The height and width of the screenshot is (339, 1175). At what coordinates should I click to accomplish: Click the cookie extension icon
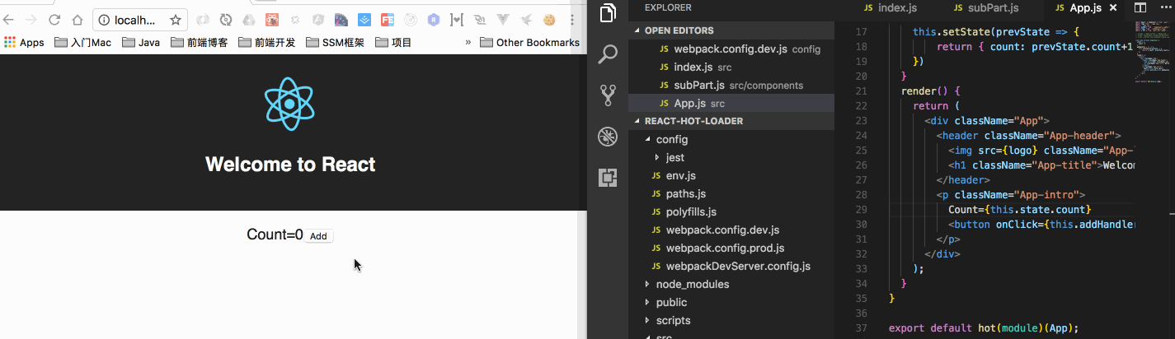point(549,20)
